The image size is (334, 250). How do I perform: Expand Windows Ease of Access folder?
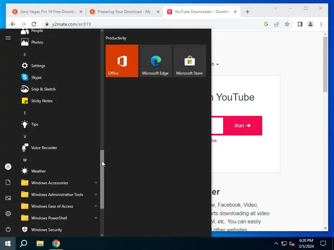point(59,206)
